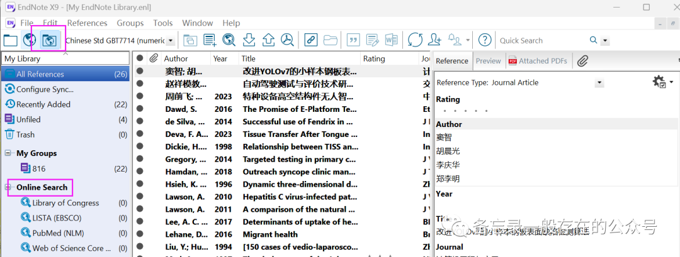Click into the Quick Search input field
Screen dimensions: 680x257
(x=542, y=41)
